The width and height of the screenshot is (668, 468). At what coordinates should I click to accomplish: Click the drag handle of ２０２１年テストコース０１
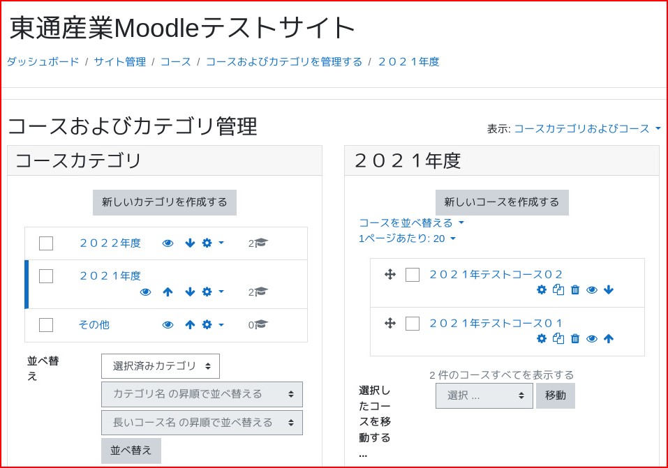pos(390,323)
